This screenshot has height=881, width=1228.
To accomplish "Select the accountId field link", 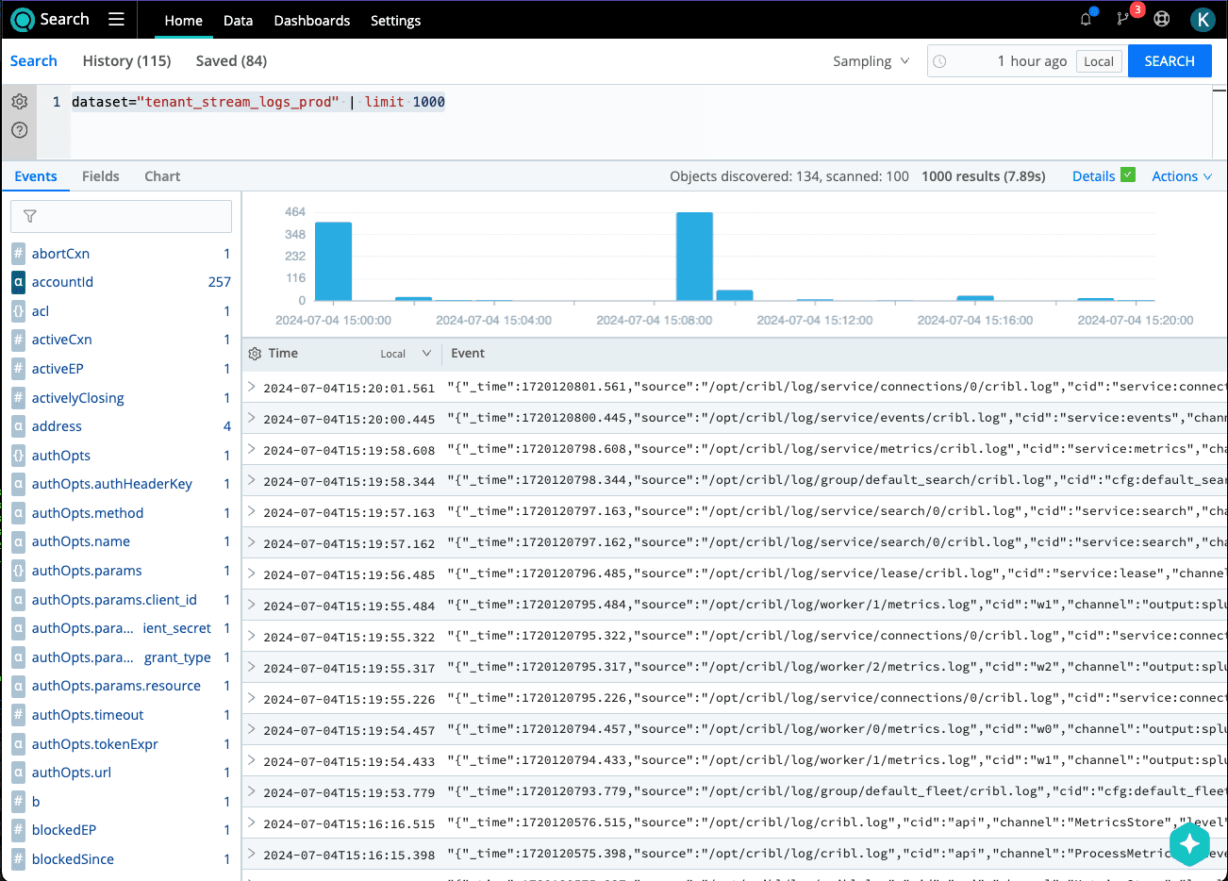I will pyautogui.click(x=62, y=282).
